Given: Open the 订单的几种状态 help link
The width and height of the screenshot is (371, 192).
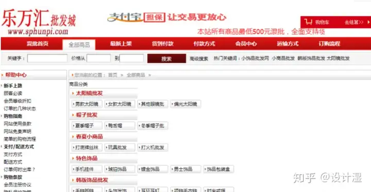Looking at the screenshot, I should point(20,109).
